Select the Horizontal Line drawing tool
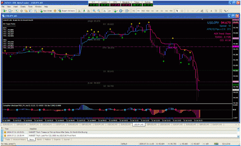The image size is (241, 146). pyautogui.click(x=193, y=11)
